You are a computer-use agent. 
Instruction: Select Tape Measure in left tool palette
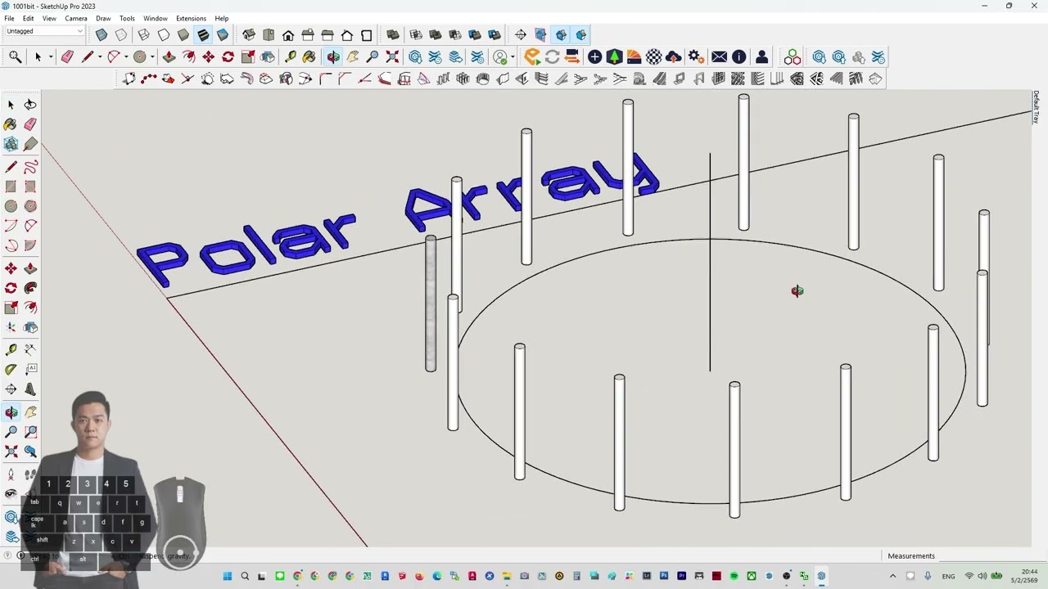pos(11,349)
